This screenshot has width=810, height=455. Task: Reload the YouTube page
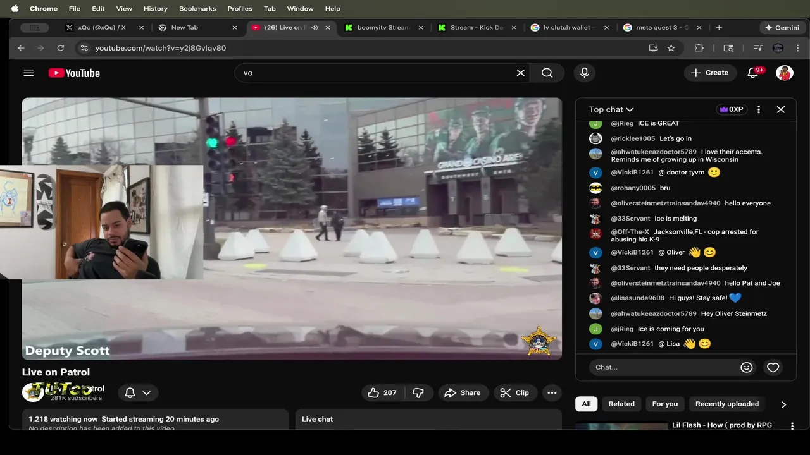point(60,48)
